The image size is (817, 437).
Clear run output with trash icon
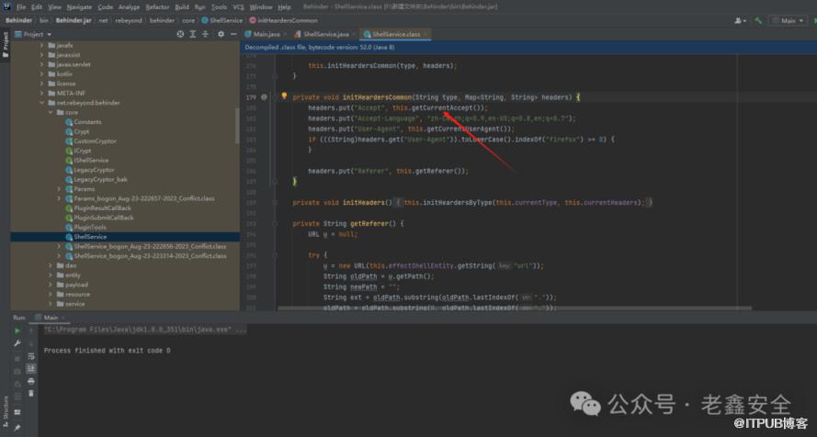30,393
